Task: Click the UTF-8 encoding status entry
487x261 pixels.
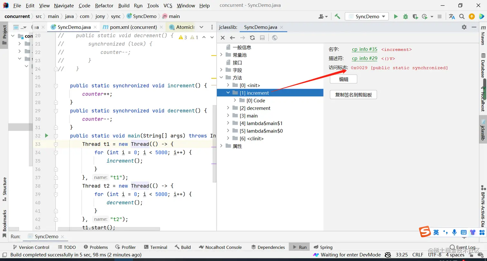Action: tap(435, 255)
